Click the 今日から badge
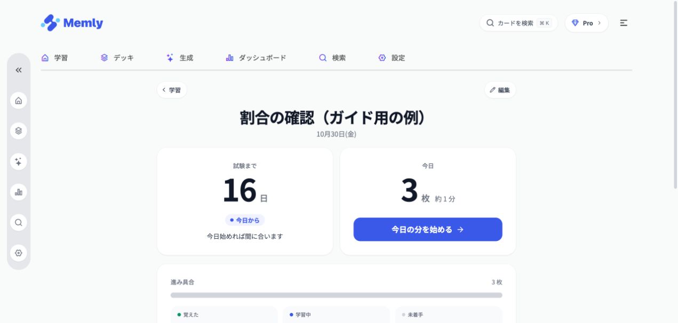Screen dimensions: 678x323 (x=245, y=220)
